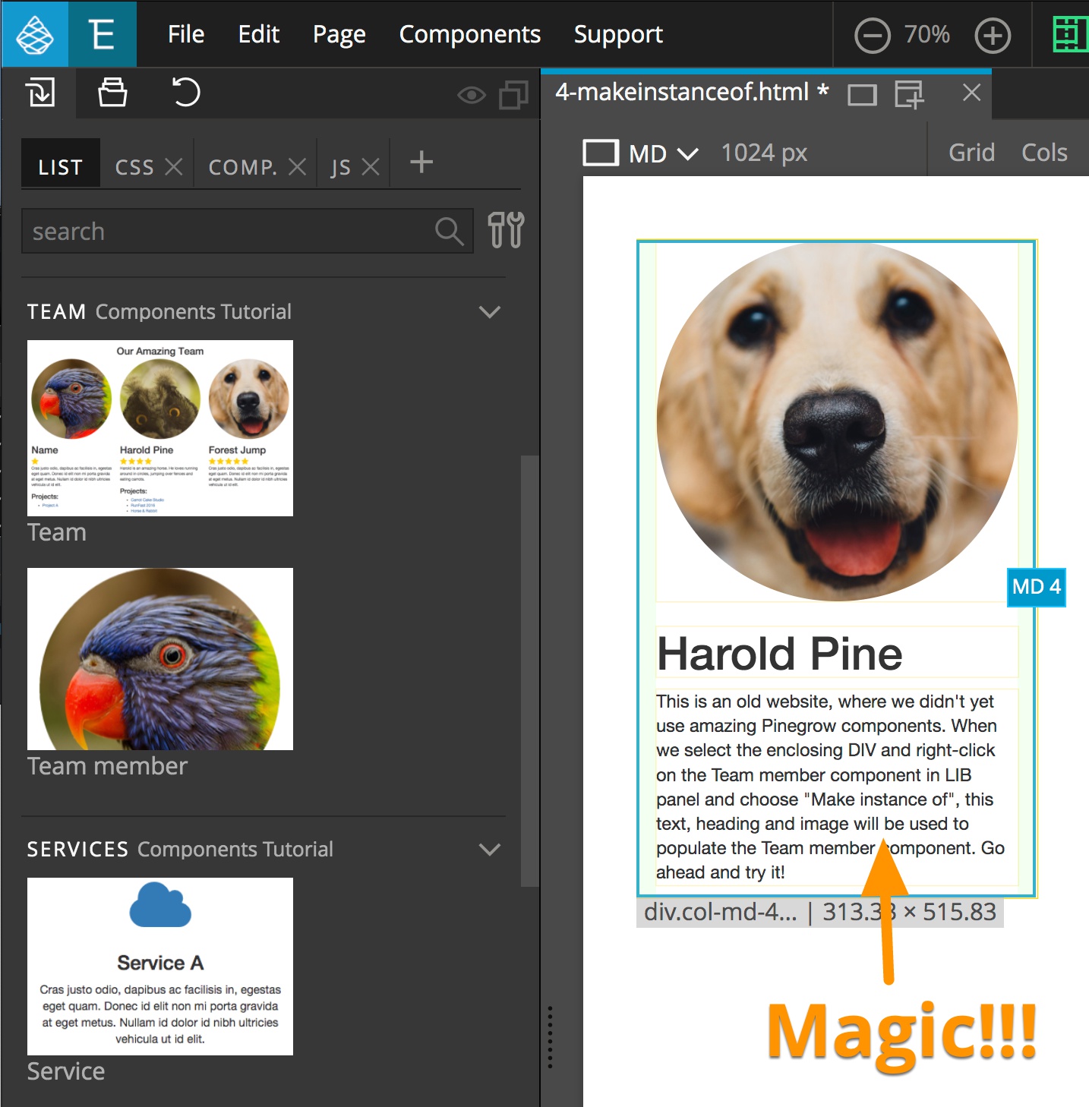This screenshot has width=1089, height=1107.
Task: Collapse the TEAM Components Tutorial section
Action: tap(490, 312)
